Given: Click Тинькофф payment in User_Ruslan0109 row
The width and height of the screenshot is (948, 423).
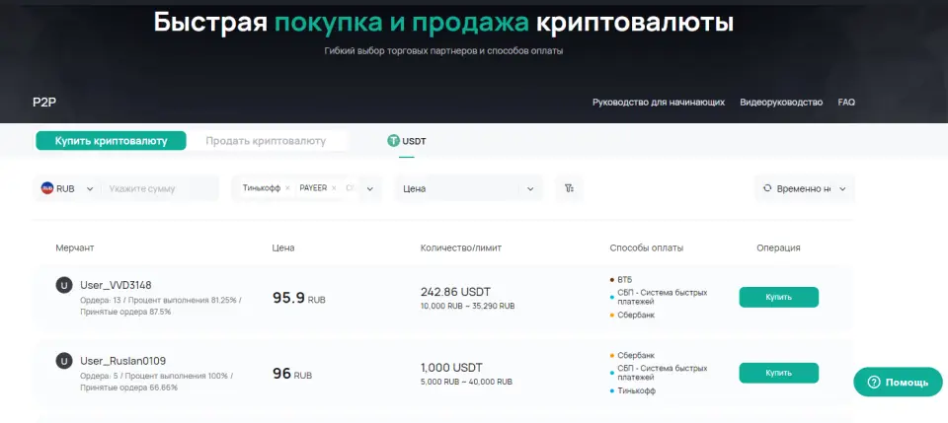Looking at the screenshot, I should (636, 391).
